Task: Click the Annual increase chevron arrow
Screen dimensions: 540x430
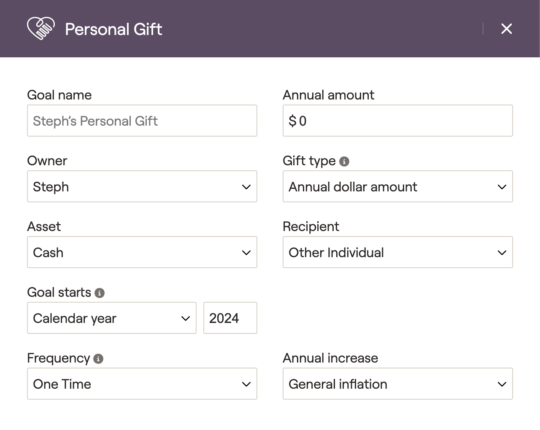Action: point(502,384)
